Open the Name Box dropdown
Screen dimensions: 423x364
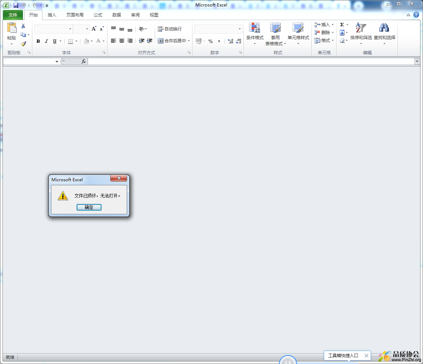pyautogui.click(x=57, y=61)
